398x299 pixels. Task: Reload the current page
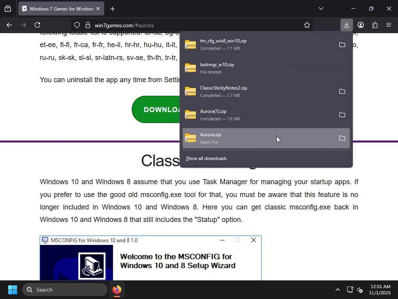pos(37,25)
